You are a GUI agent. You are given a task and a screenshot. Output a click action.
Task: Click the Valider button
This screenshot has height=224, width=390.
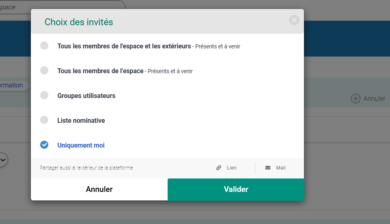(236, 189)
